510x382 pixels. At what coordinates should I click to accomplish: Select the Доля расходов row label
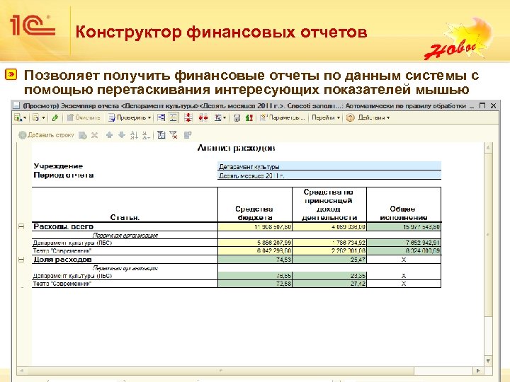[x=62, y=260]
